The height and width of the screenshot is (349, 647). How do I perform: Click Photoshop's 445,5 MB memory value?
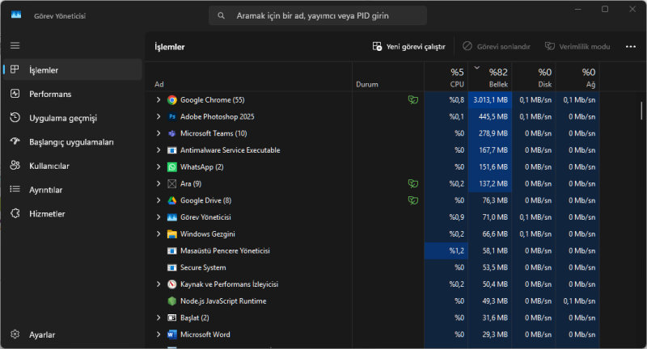tap(490, 116)
